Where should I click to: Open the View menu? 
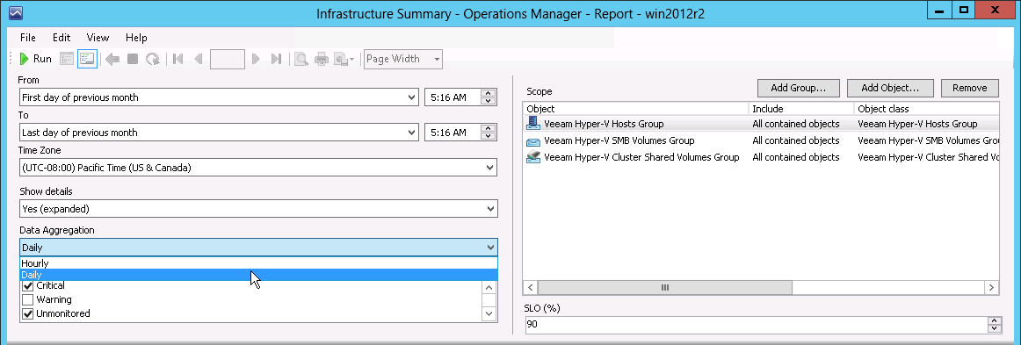(98, 38)
